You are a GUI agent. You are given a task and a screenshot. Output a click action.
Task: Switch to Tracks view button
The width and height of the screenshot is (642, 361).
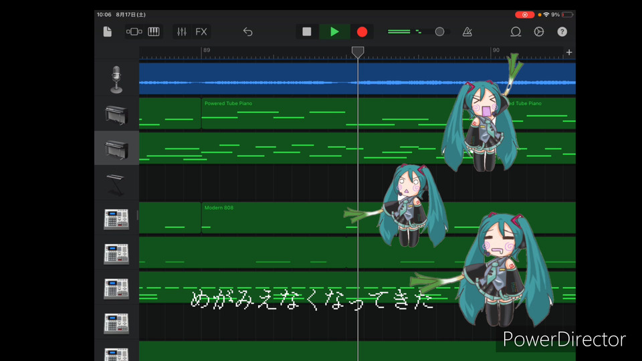coord(134,31)
